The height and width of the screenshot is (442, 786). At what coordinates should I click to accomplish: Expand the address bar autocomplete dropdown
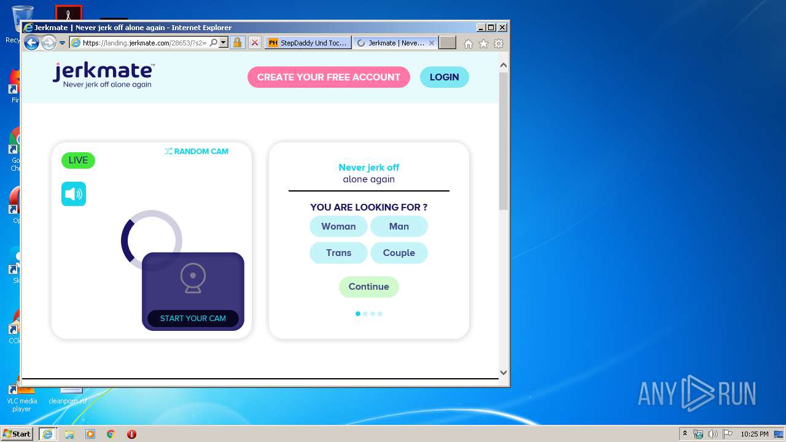224,43
